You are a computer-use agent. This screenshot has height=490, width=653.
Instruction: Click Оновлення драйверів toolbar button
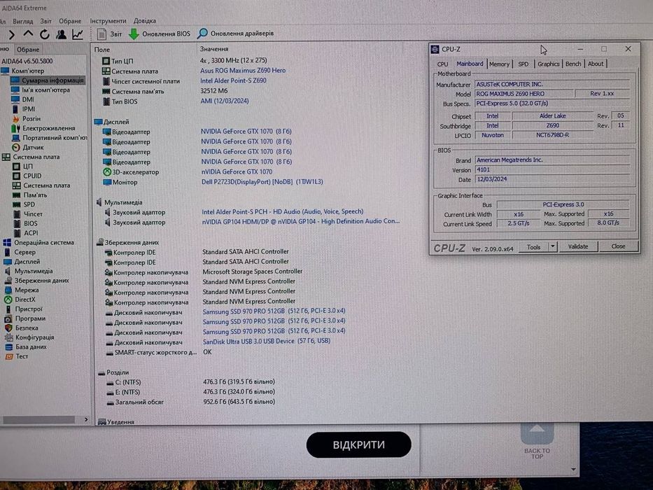point(236,34)
